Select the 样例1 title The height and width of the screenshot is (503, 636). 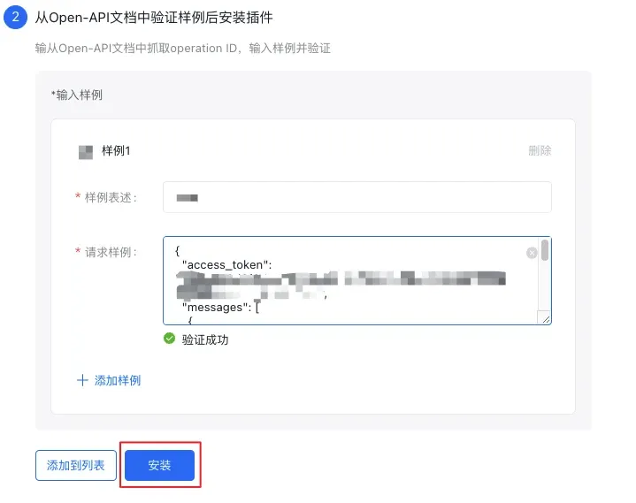coord(116,150)
